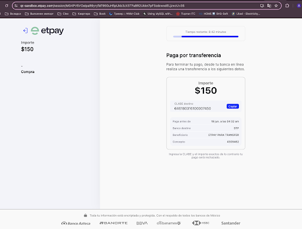
Task: Open the browser profile avatar
Action: click(299, 6)
